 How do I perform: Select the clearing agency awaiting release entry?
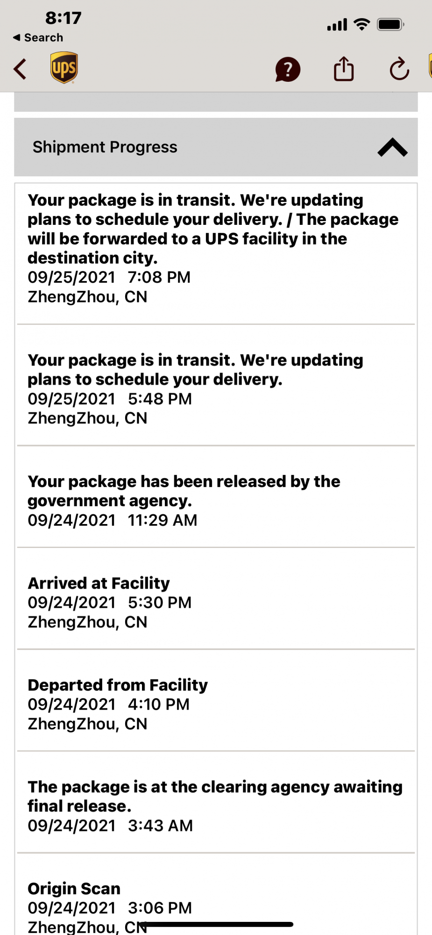coord(216,806)
